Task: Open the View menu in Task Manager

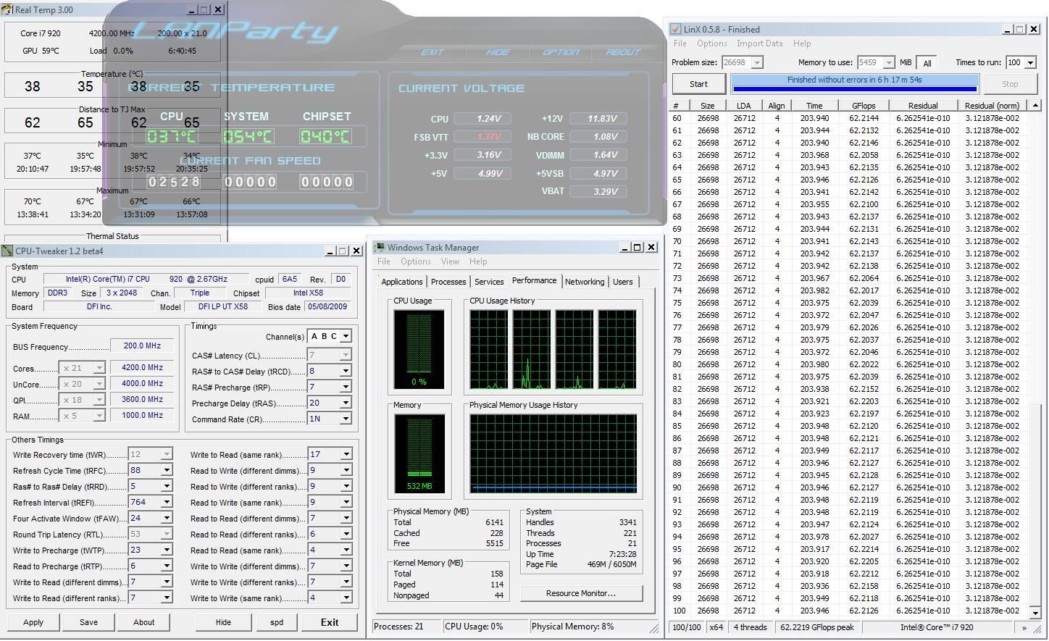Action: [450, 261]
